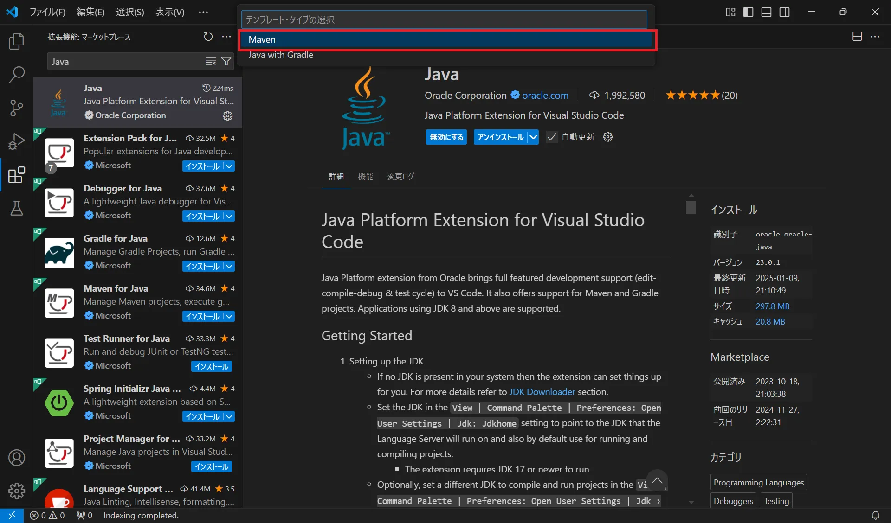Select the Java with Gradle option
Viewport: 891px width, 523px height.
pos(447,55)
